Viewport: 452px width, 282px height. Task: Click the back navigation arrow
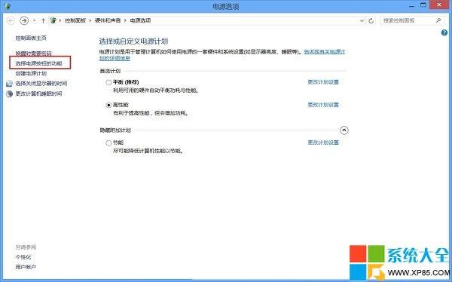(x=11, y=20)
